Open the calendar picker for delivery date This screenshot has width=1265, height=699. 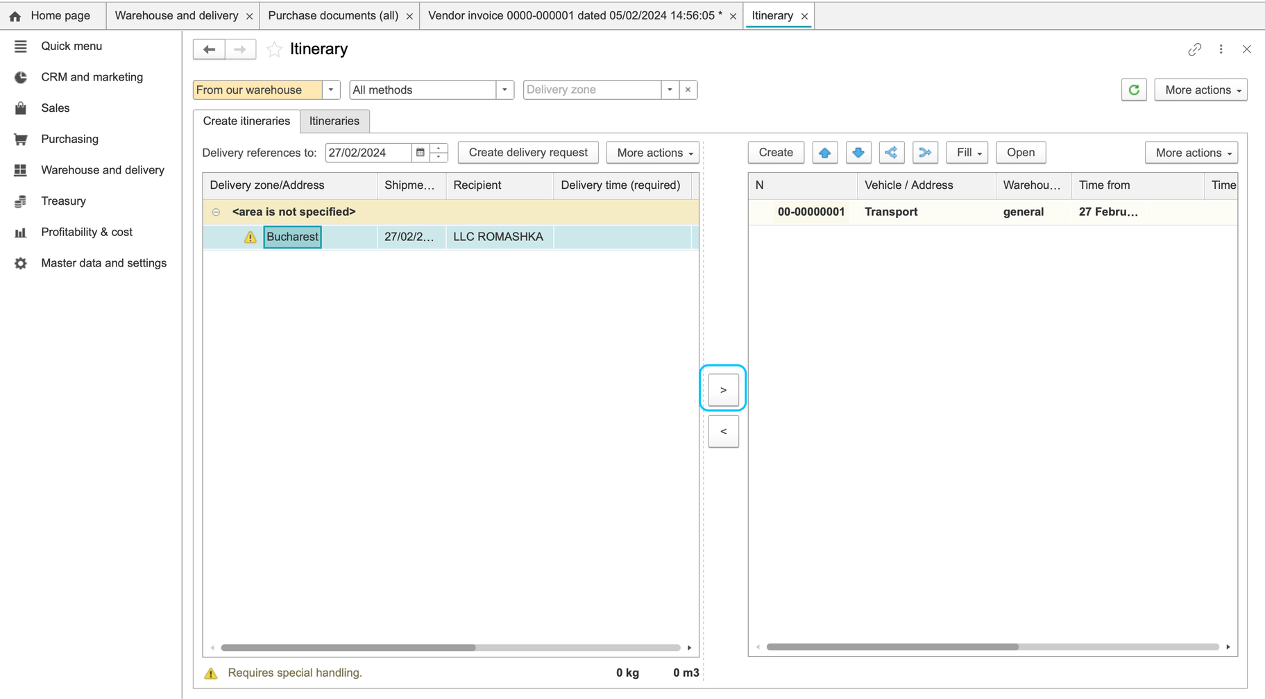(421, 153)
